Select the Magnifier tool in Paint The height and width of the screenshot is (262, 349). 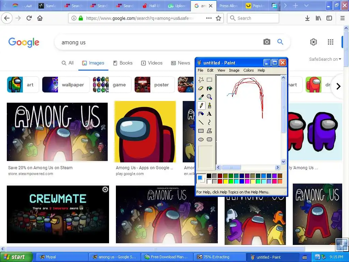209,97
